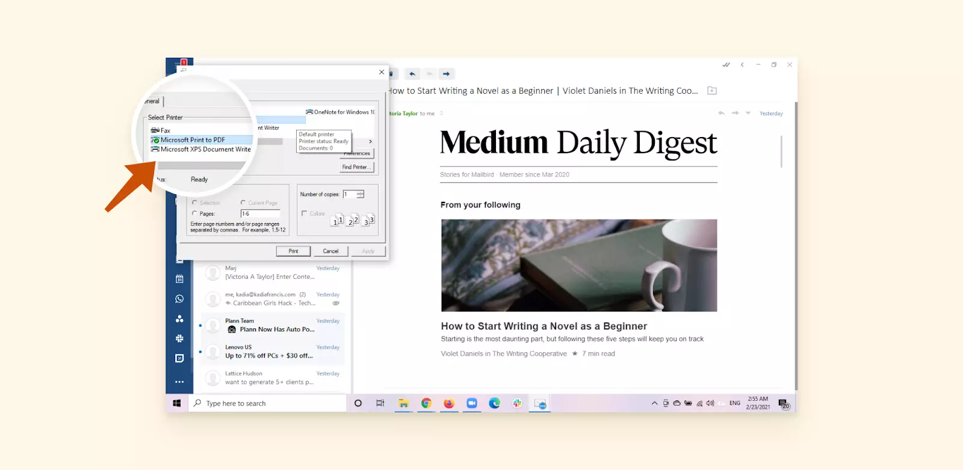Open the Lattice Hudson email
The width and height of the screenshot is (963, 470).
272,378
